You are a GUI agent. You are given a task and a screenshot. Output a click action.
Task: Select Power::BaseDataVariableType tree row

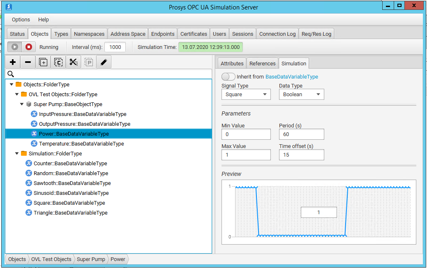[108, 134]
